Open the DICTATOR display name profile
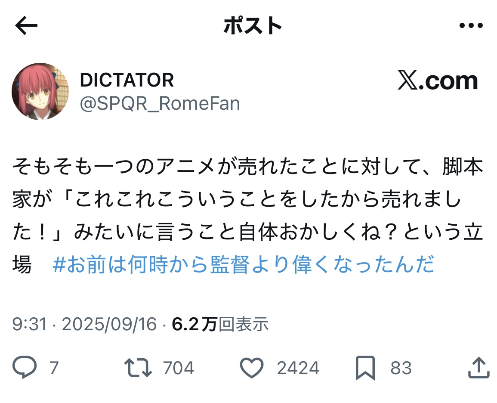Screen dimensions: 497x403 (x=127, y=80)
